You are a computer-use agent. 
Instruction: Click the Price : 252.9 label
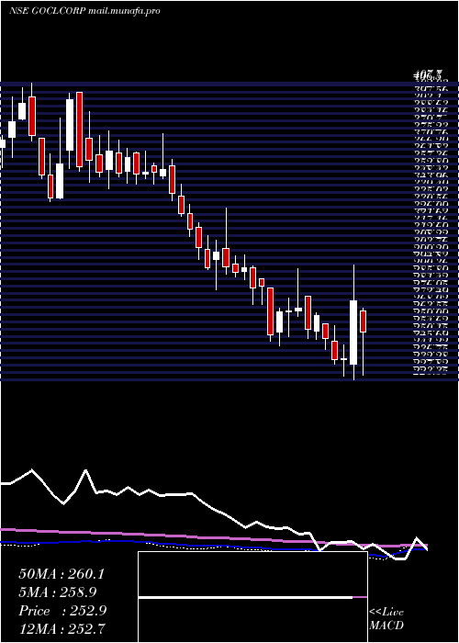click(62, 611)
